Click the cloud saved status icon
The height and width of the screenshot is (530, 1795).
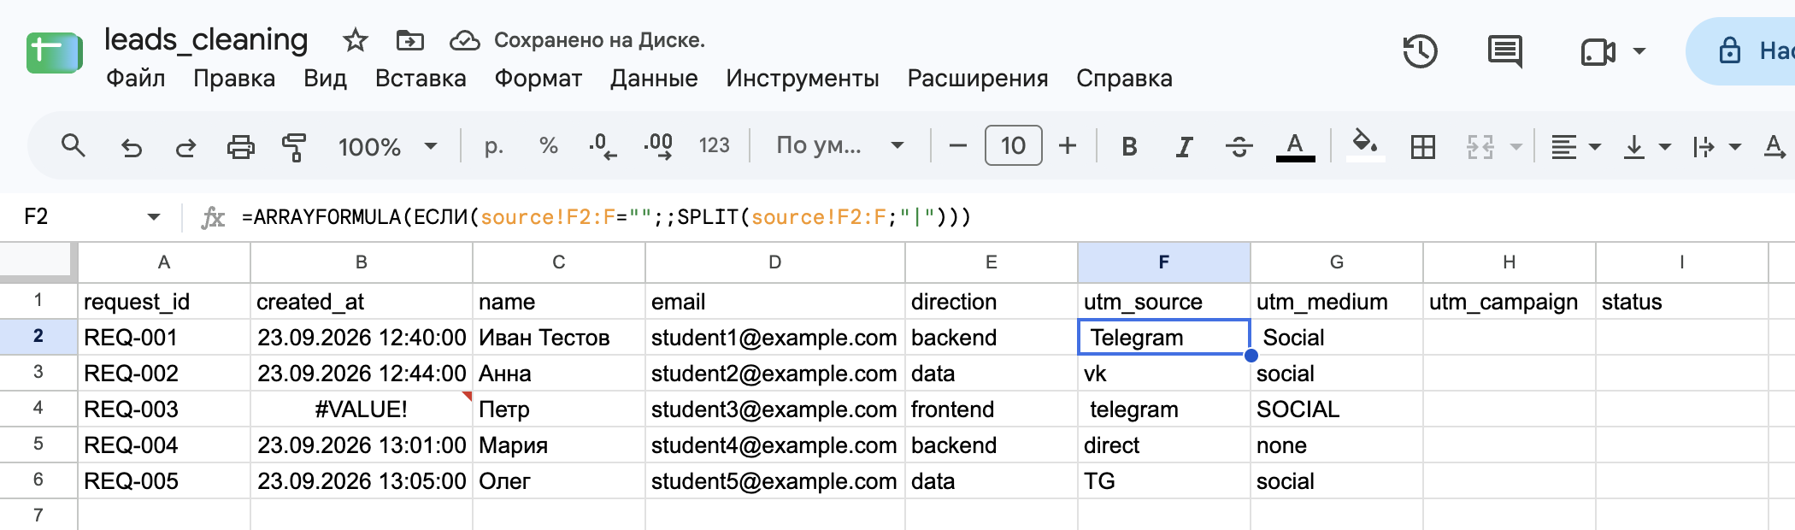point(465,40)
